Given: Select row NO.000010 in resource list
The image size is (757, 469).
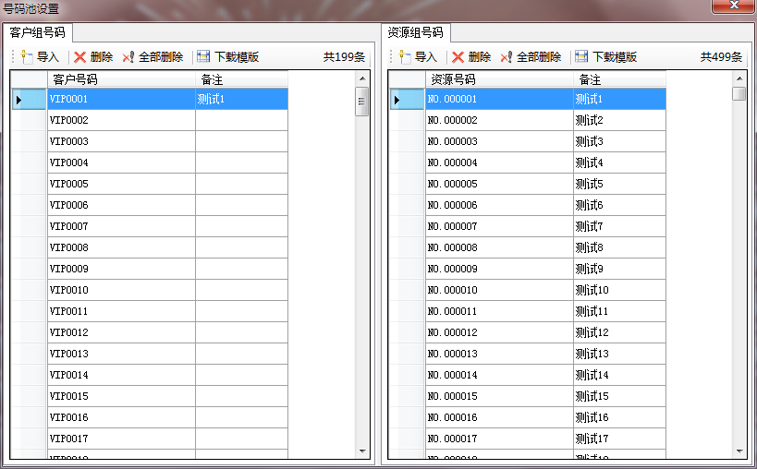Looking at the screenshot, I should point(499,290).
